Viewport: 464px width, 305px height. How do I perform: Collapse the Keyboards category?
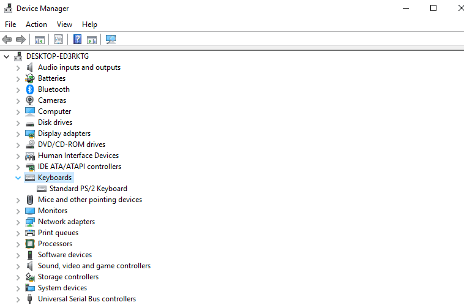(18, 178)
